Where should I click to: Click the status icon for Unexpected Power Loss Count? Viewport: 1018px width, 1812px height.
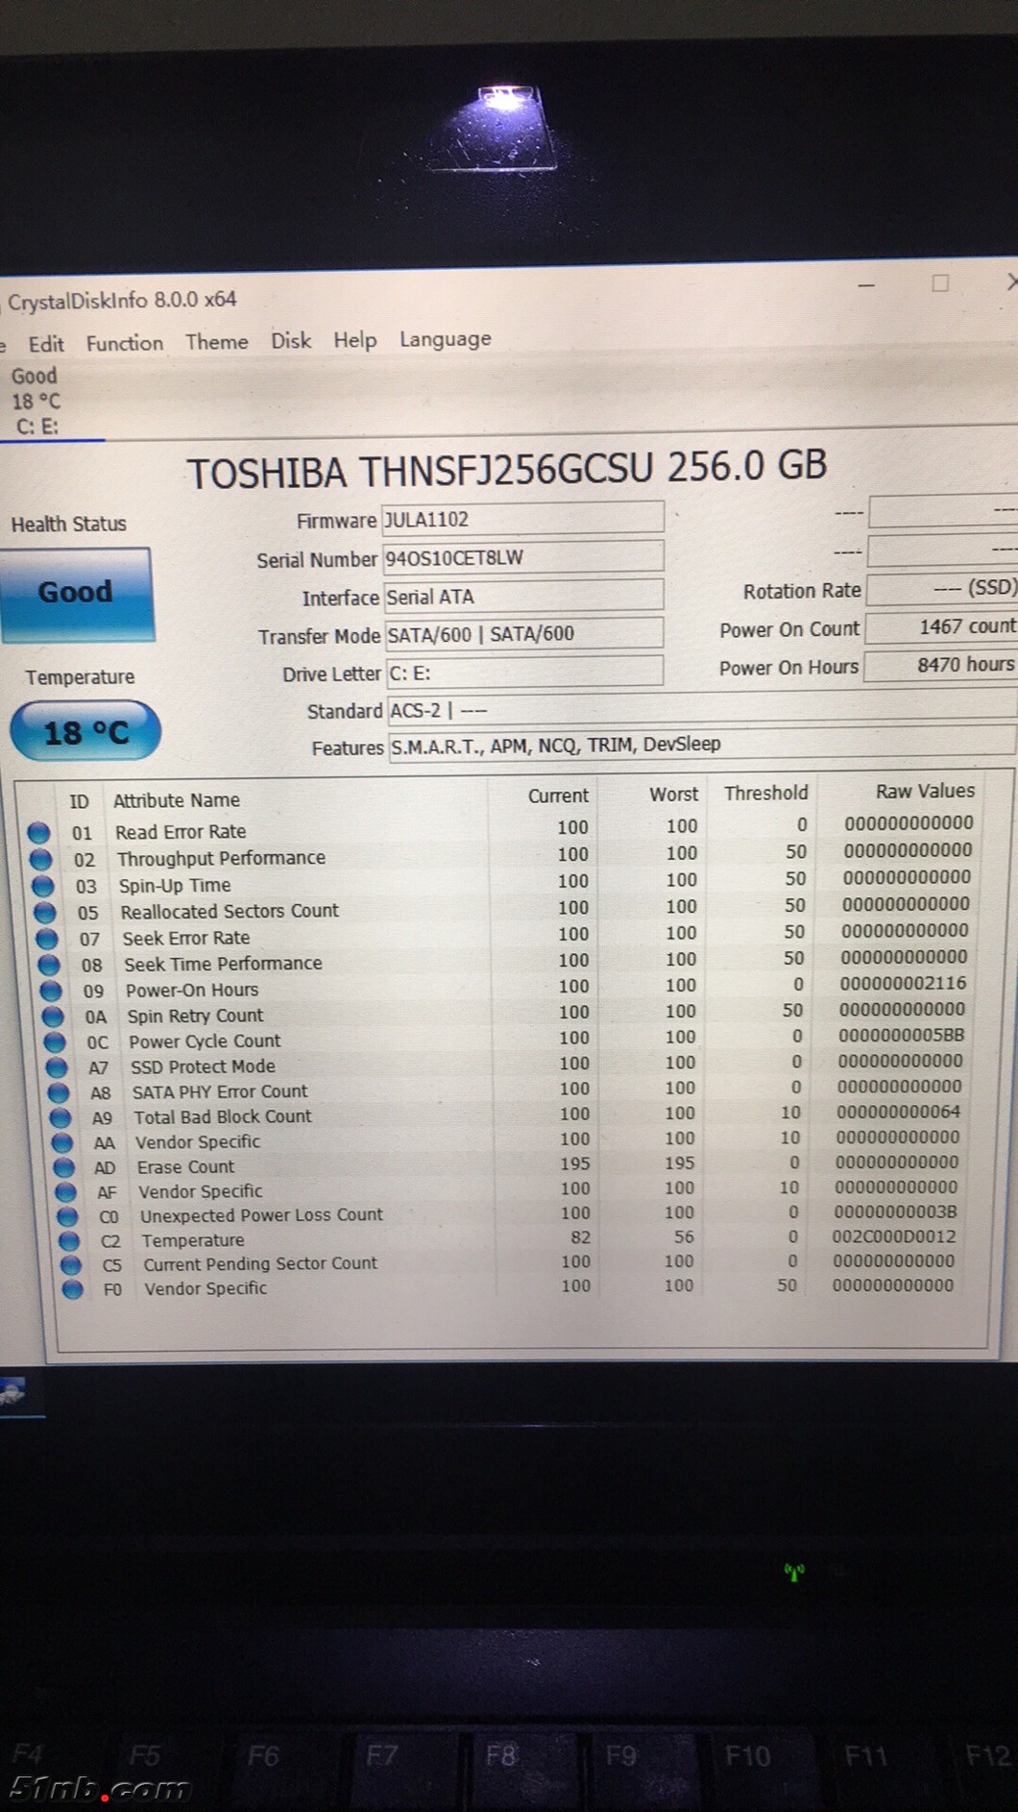(67, 1216)
